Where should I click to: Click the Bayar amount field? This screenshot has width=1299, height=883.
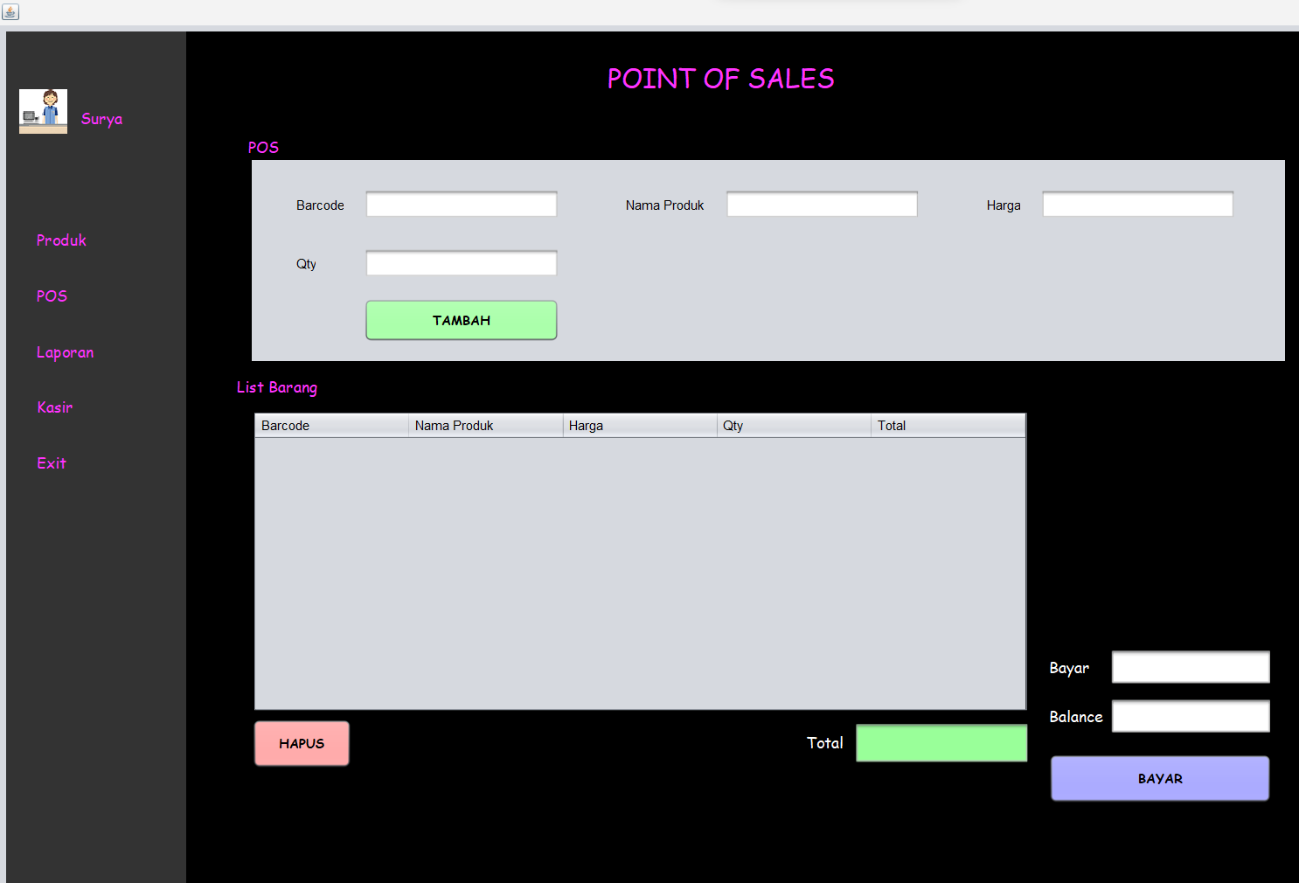tap(1190, 667)
